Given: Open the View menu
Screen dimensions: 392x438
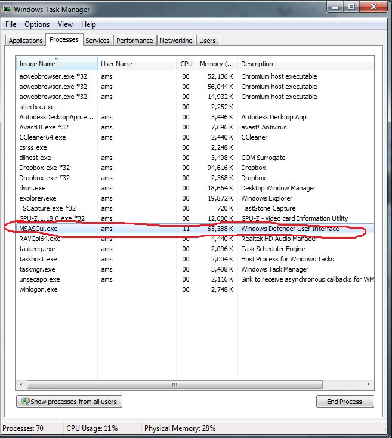Looking at the screenshot, I should point(66,24).
